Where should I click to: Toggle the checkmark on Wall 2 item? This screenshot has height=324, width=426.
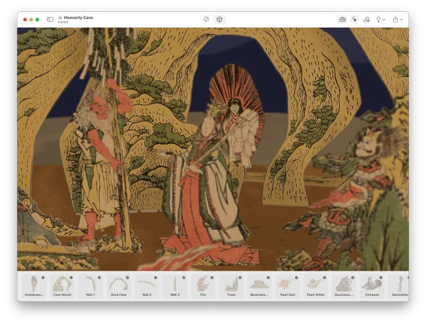pos(155,278)
